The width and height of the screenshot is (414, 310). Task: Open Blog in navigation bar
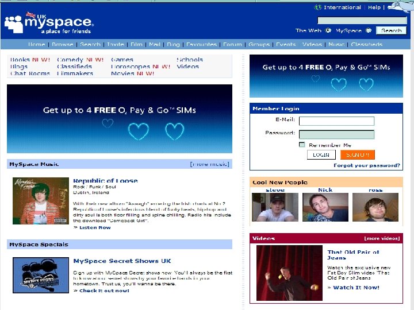pos(173,44)
